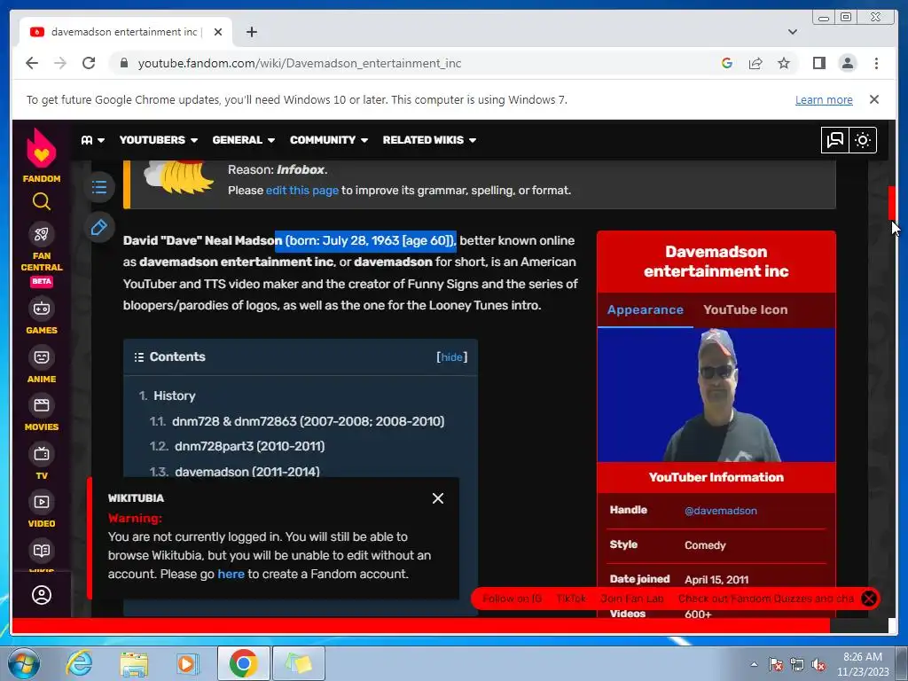Open the Anime sidebar icon

coord(41,357)
